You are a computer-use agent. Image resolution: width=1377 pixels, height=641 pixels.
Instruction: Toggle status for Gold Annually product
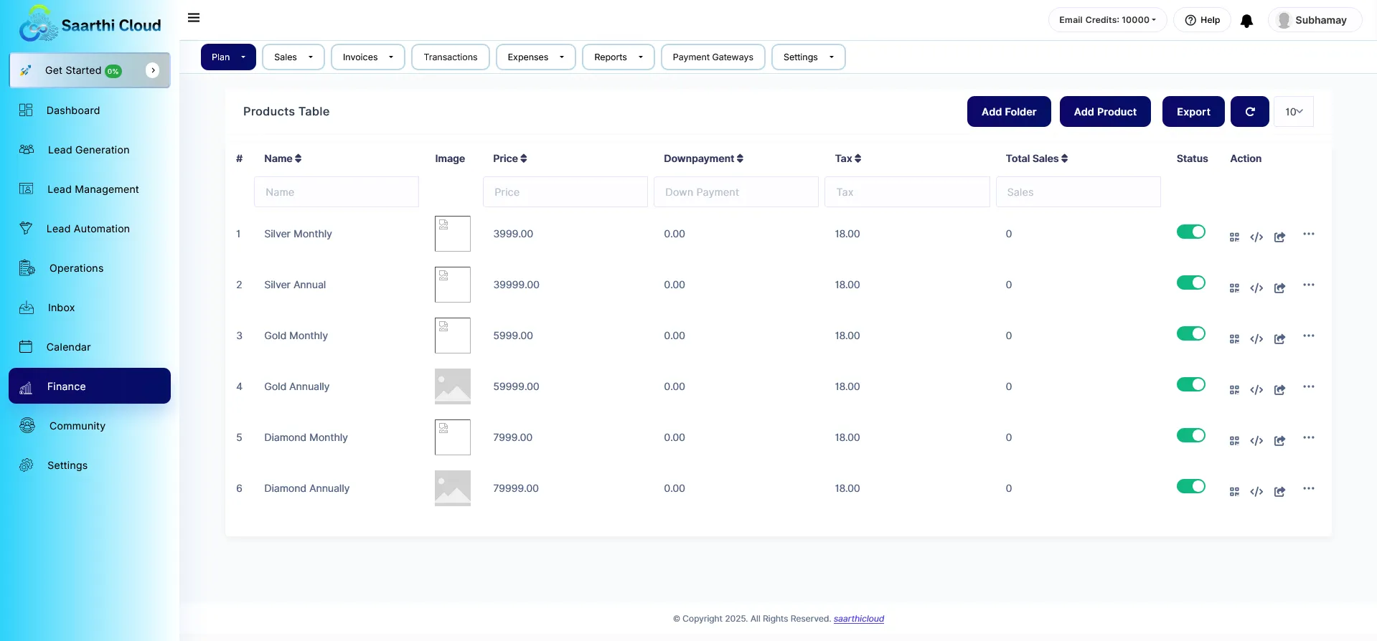[x=1190, y=384]
